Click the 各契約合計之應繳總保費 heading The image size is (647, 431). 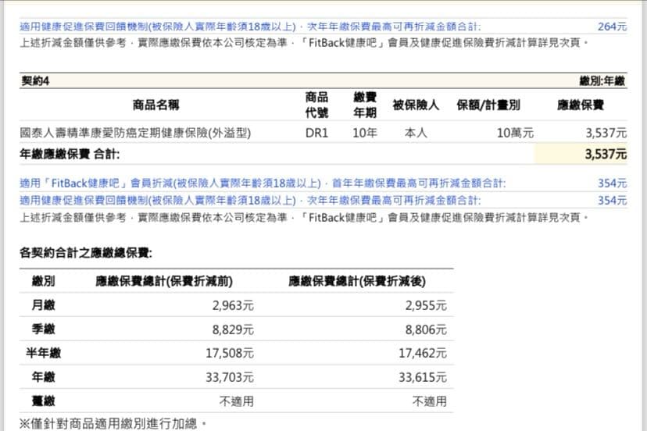pos(86,253)
